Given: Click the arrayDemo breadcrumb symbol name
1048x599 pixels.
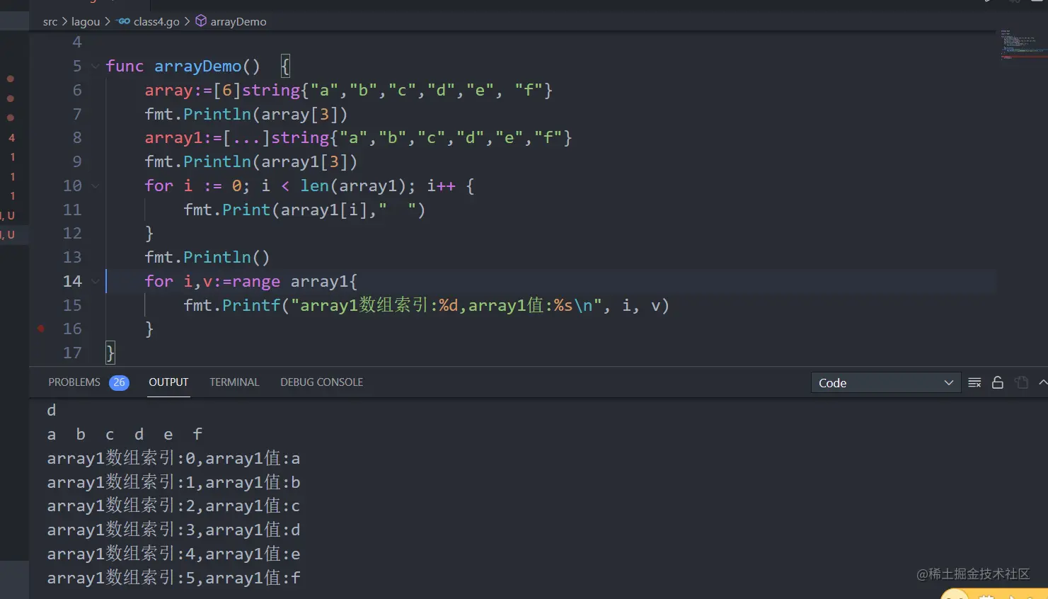Looking at the screenshot, I should [x=238, y=21].
